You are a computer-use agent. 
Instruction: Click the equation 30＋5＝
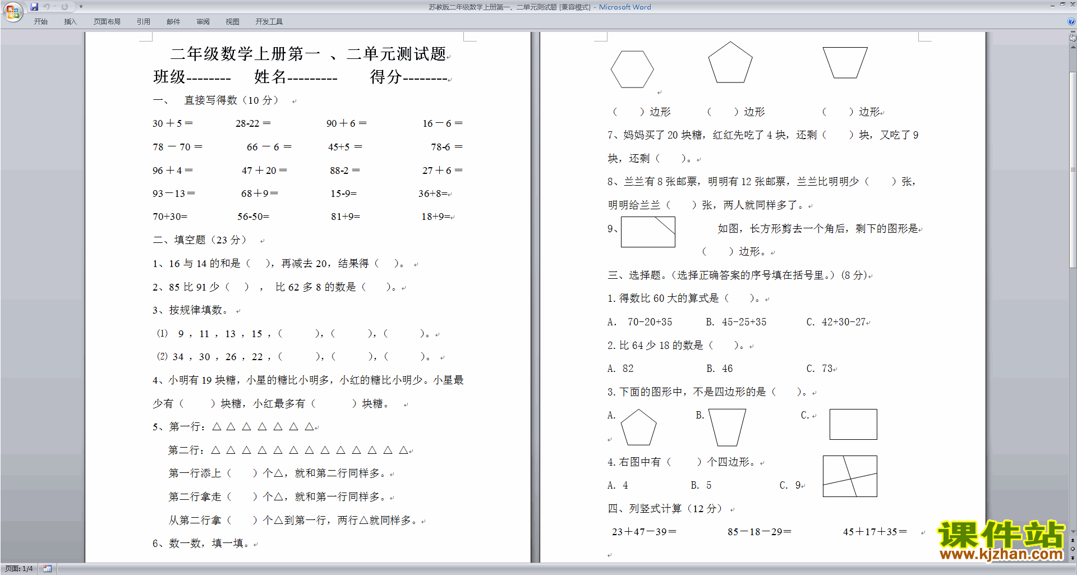click(173, 123)
